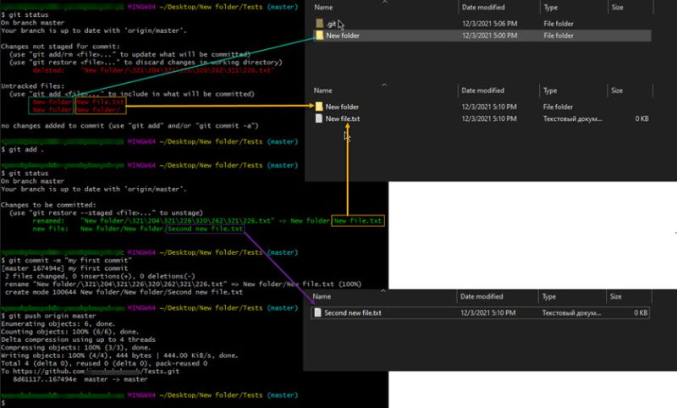Select the .git folder name
The image size is (677, 408).
tap(333, 23)
